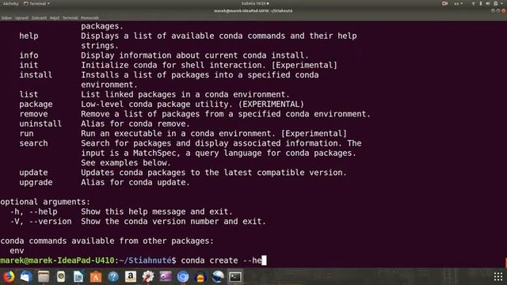This screenshot has width=507, height=285.
Task: Click the 'install' command name
Action: coord(36,75)
